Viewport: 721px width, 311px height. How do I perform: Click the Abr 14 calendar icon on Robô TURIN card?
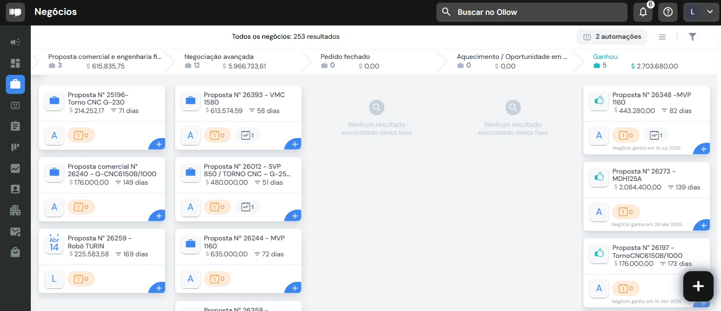point(54,244)
